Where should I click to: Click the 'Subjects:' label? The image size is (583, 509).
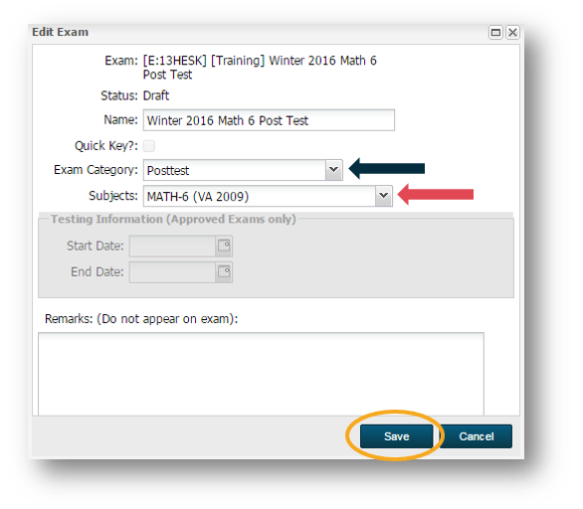tap(113, 196)
